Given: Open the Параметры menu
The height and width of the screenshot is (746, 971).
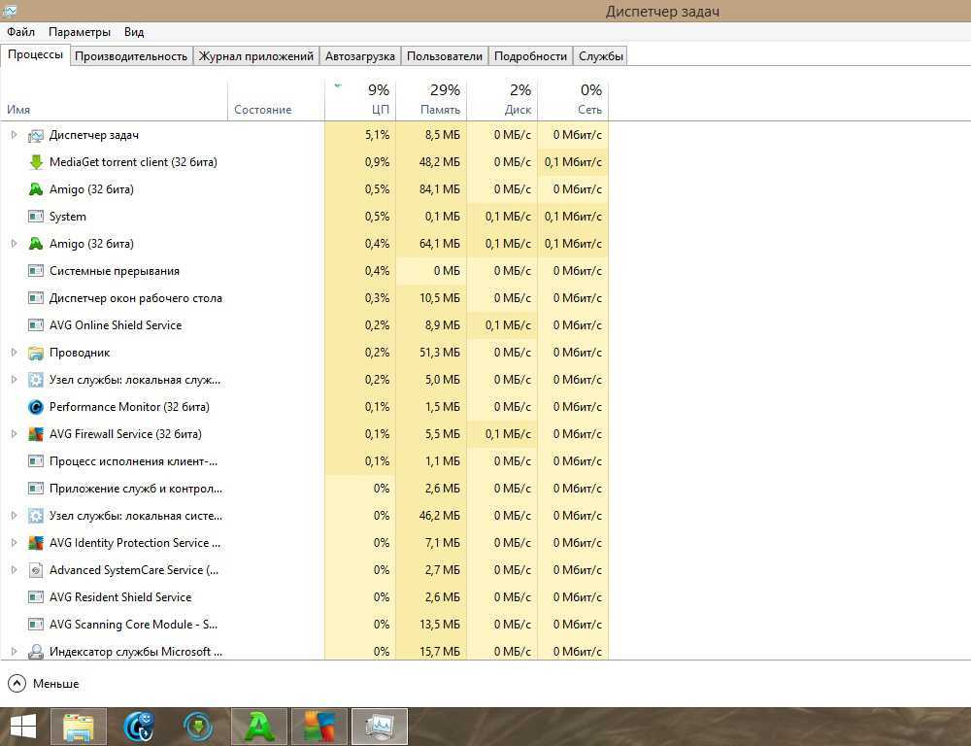Looking at the screenshot, I should (80, 32).
